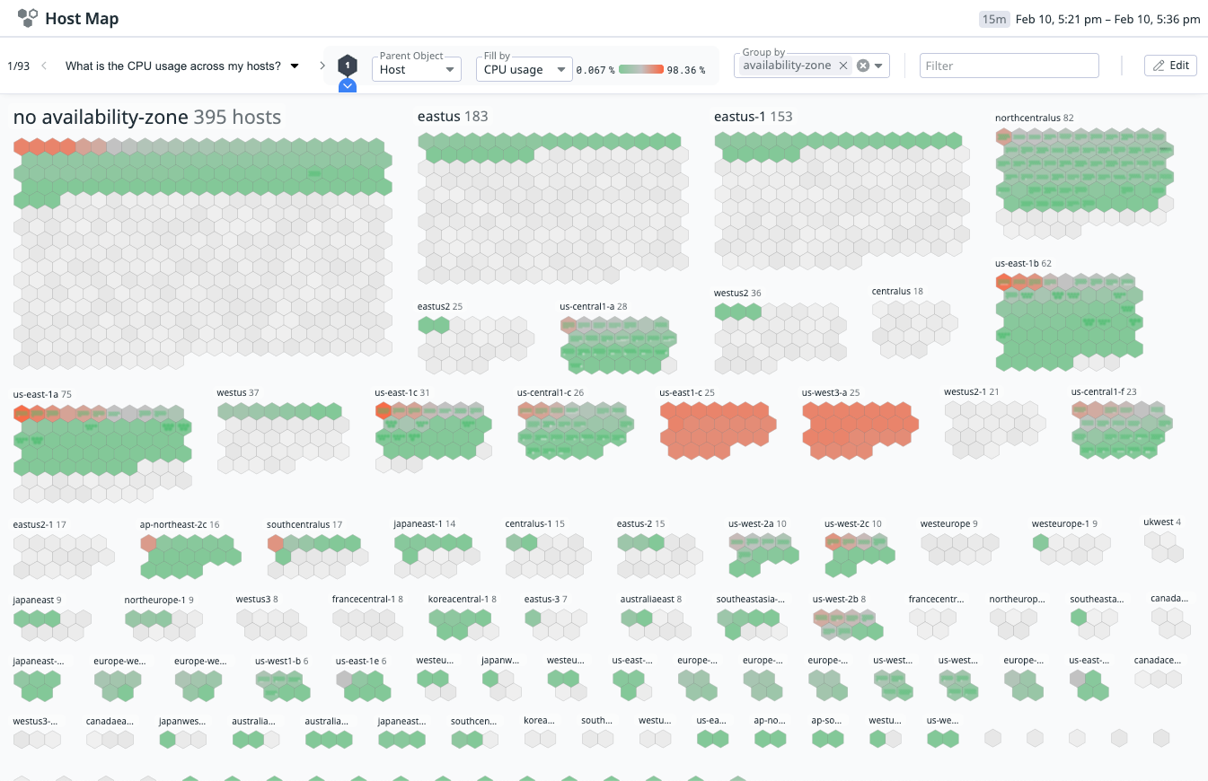Remove the availability-zone group tag

click(843, 66)
